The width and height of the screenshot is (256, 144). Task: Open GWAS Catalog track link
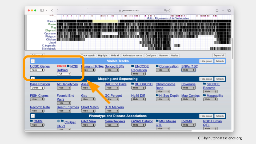[142, 121]
